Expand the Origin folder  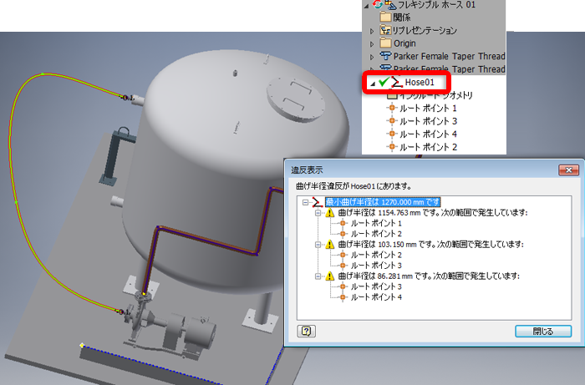pyautogui.click(x=372, y=44)
